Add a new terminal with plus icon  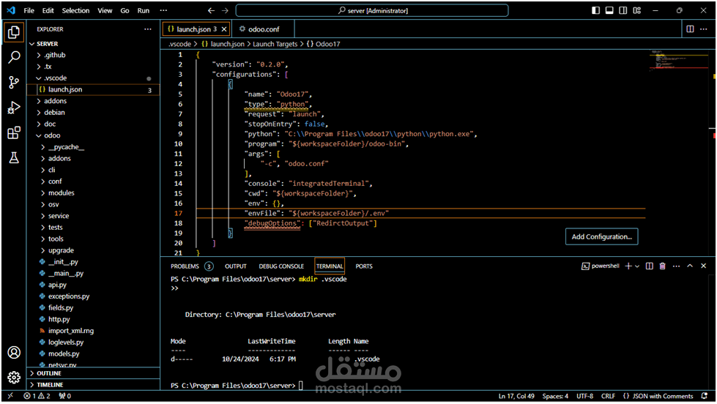pos(628,266)
